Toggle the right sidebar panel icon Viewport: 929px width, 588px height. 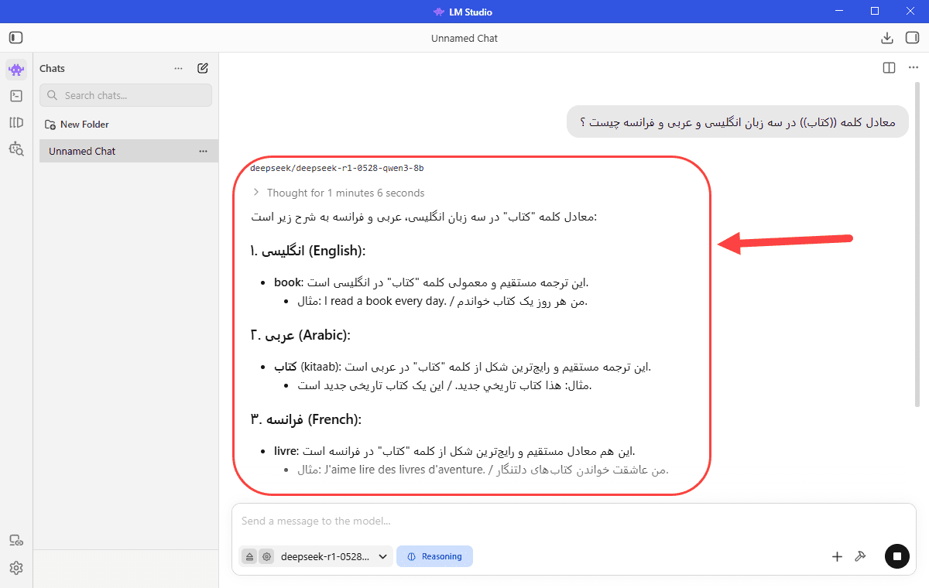click(912, 37)
